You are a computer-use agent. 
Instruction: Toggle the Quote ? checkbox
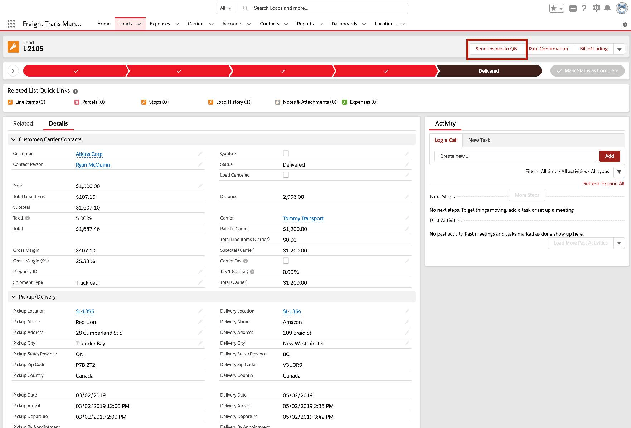[286, 153]
